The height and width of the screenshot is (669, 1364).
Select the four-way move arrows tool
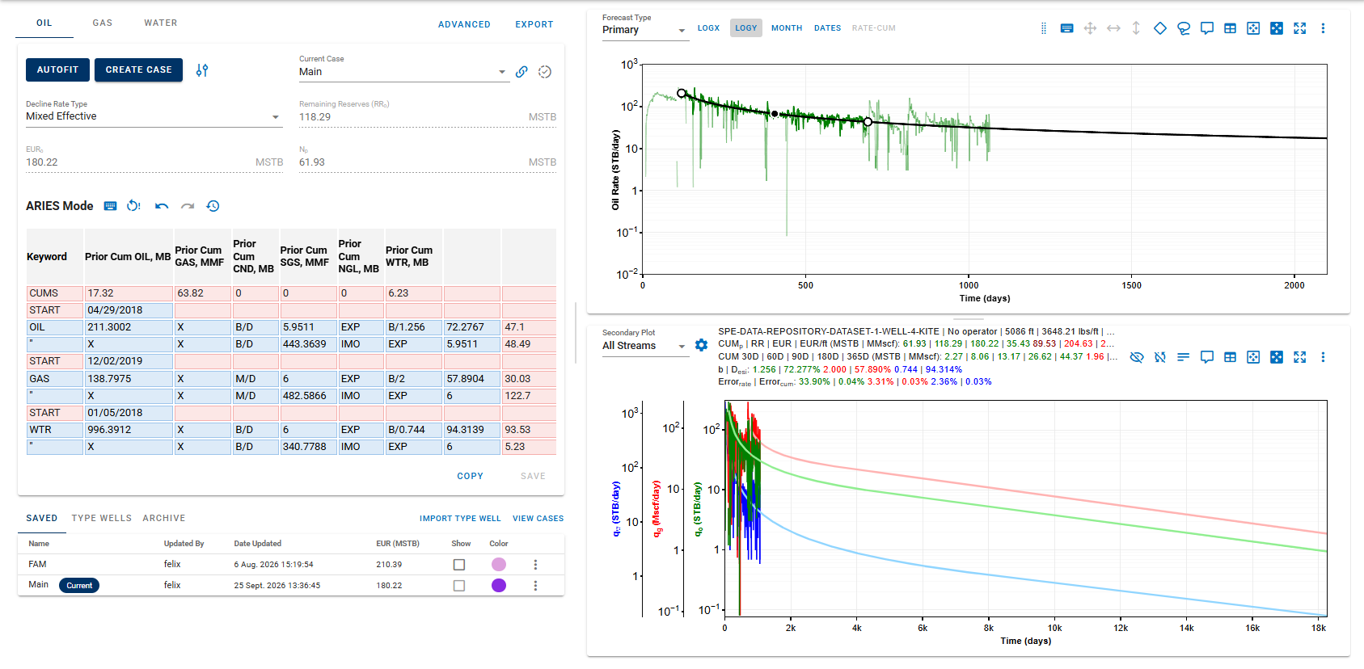coord(1090,28)
